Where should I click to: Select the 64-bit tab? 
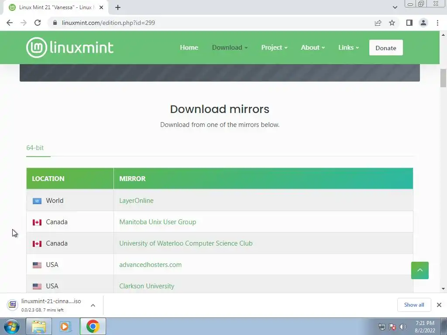pyautogui.click(x=35, y=147)
